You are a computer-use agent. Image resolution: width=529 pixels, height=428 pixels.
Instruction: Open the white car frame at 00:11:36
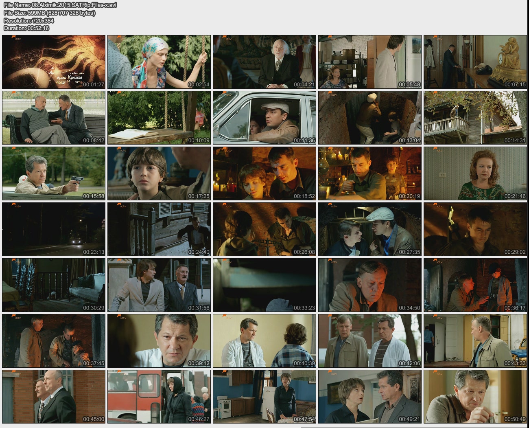(264, 118)
